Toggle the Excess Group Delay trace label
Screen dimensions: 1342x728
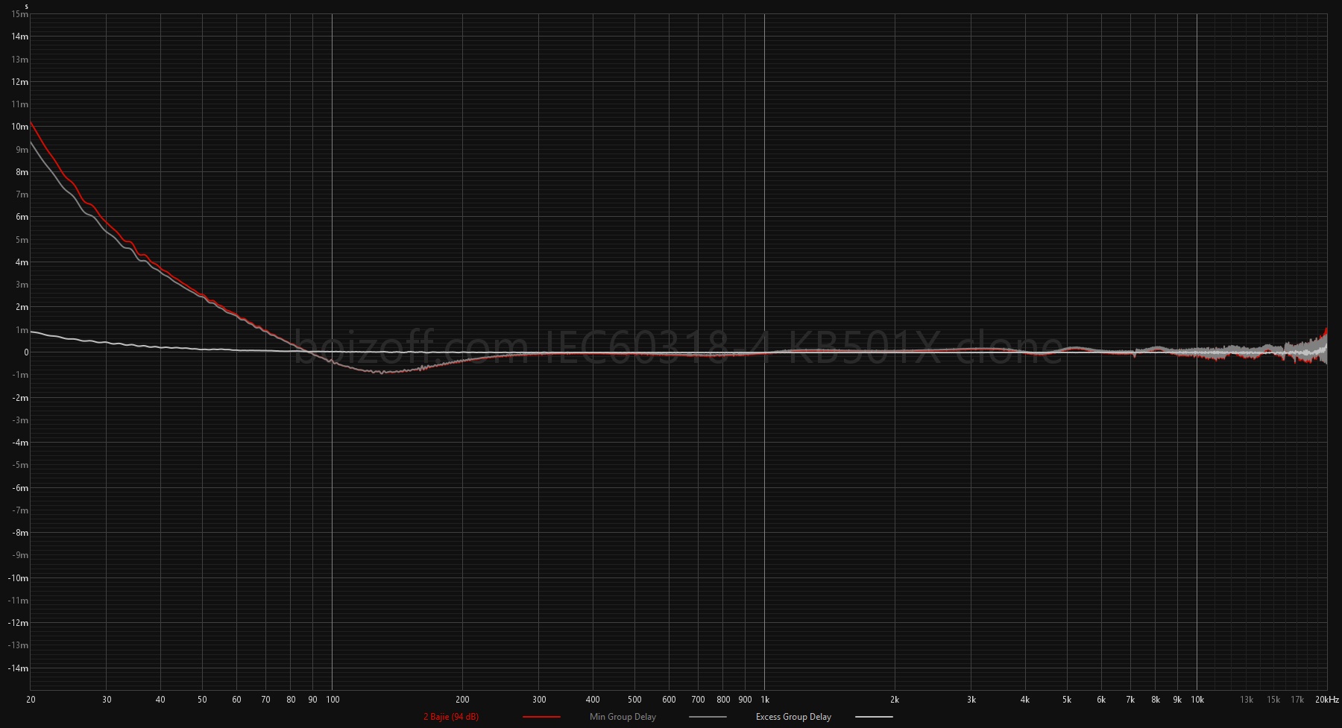(x=793, y=717)
